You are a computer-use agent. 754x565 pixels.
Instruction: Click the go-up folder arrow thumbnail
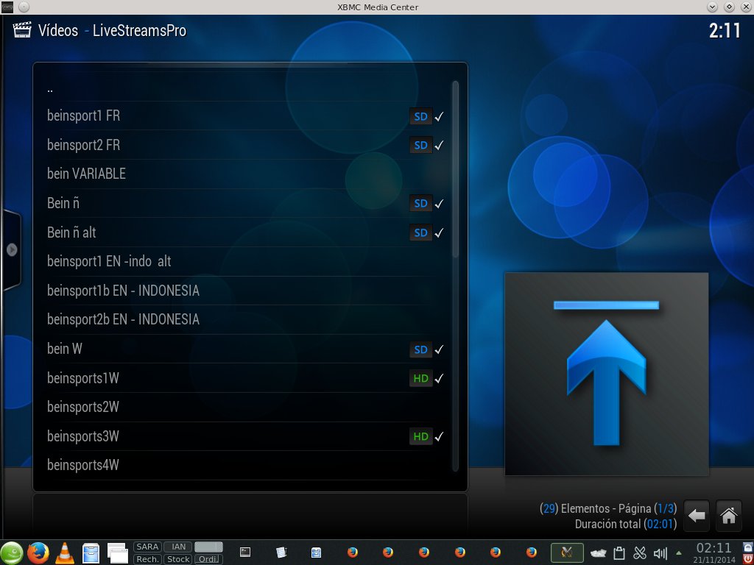[x=606, y=374]
